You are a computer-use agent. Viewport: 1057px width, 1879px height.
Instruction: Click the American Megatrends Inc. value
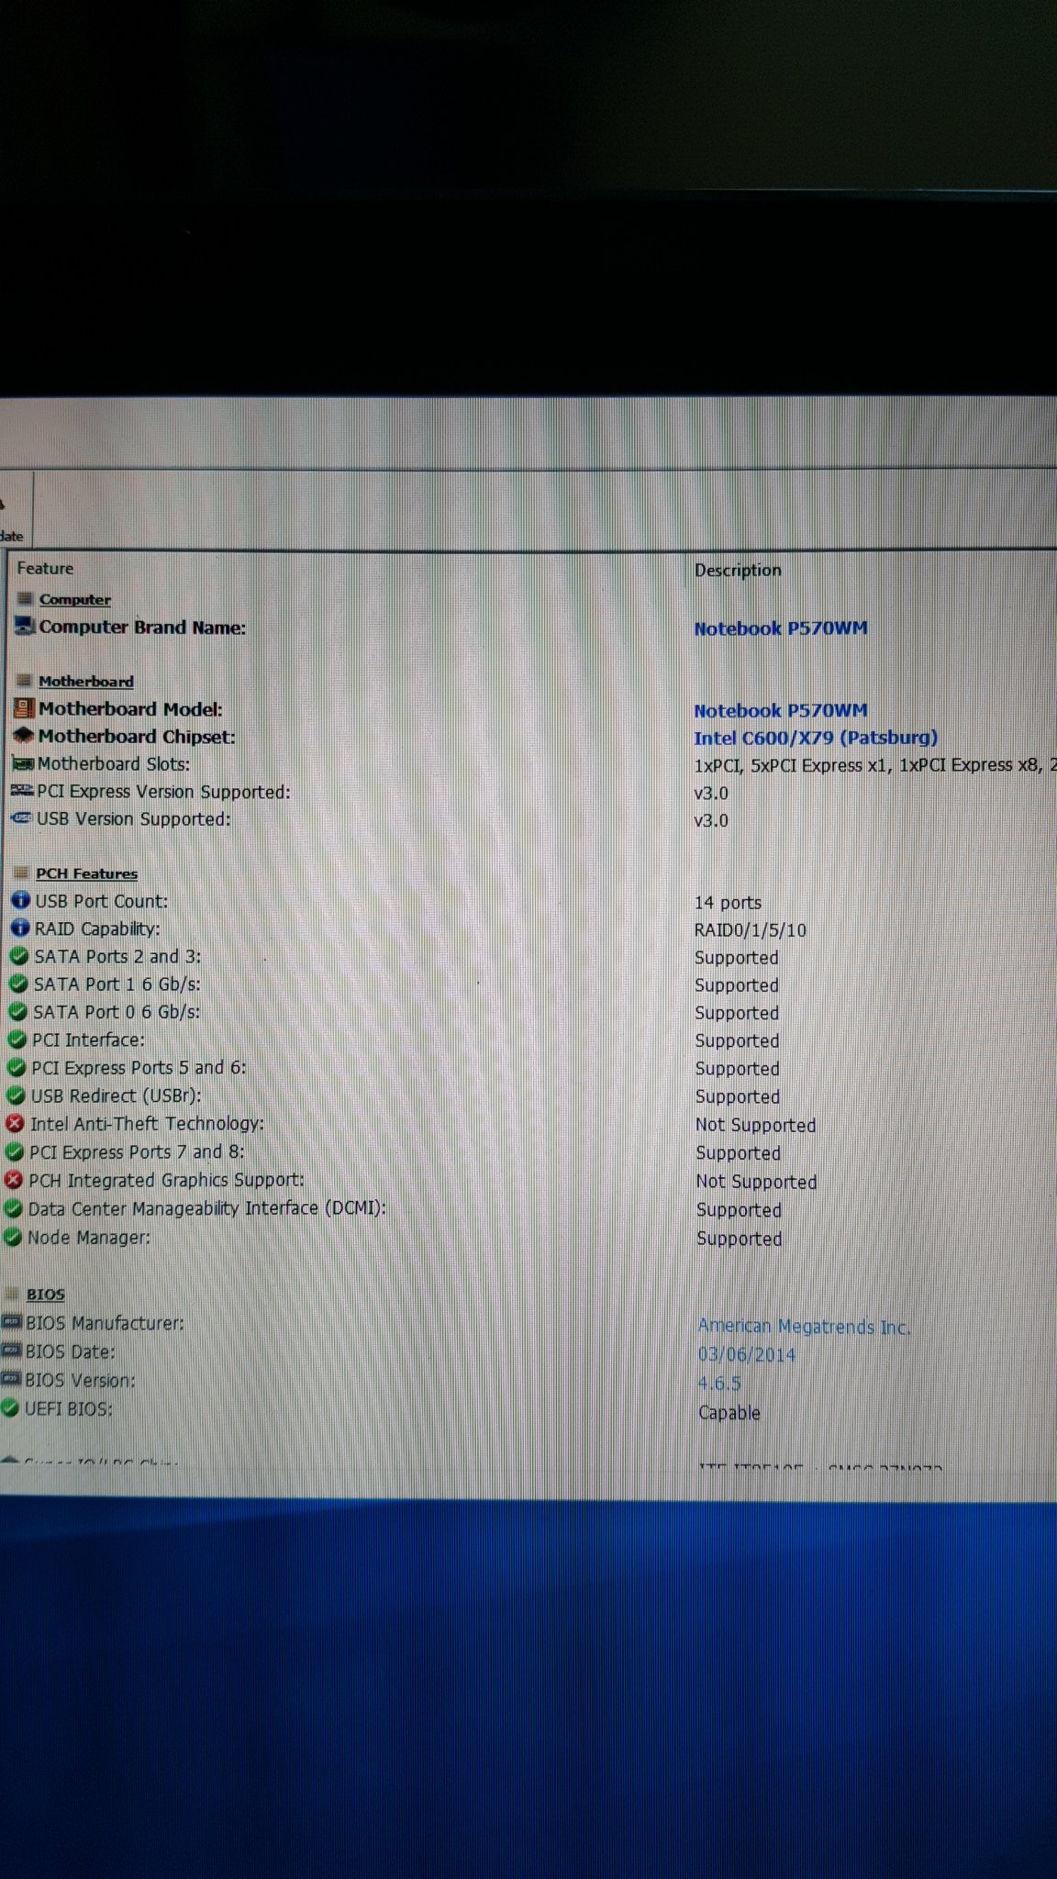pyautogui.click(x=804, y=1326)
